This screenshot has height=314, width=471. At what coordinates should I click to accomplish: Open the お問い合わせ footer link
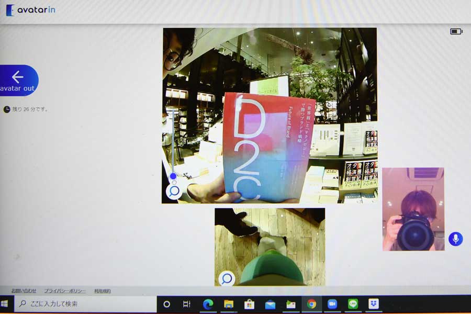click(x=24, y=291)
